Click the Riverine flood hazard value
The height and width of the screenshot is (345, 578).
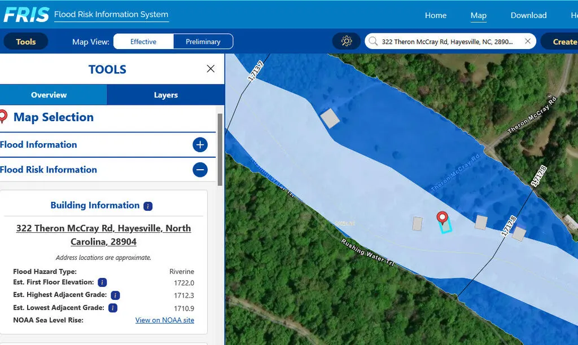tap(182, 272)
